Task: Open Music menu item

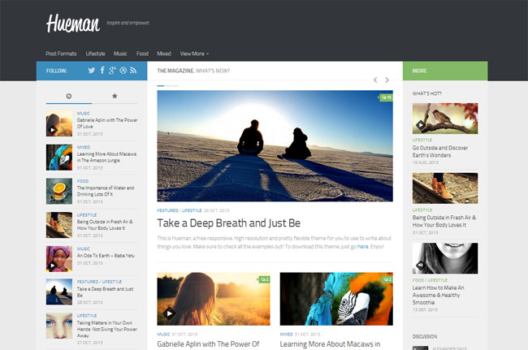Action: (120, 54)
